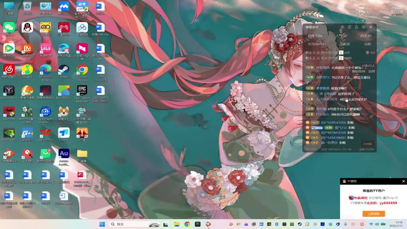Image resolution: width=407 pixels, height=229 pixels.
Task: Open the ToDesk remote desktop shortcut
Action: tap(64, 133)
